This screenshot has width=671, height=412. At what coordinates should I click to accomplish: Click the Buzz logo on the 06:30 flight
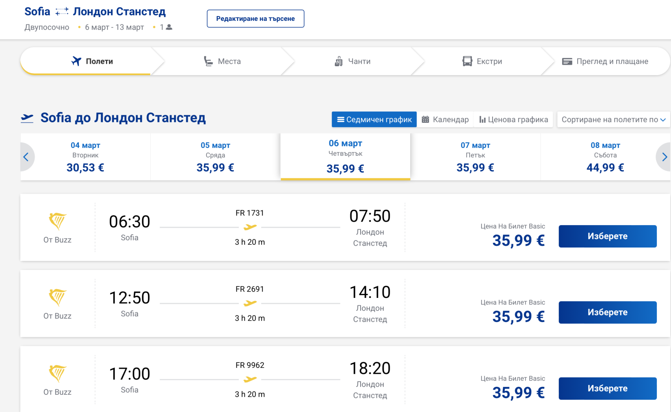(x=58, y=221)
